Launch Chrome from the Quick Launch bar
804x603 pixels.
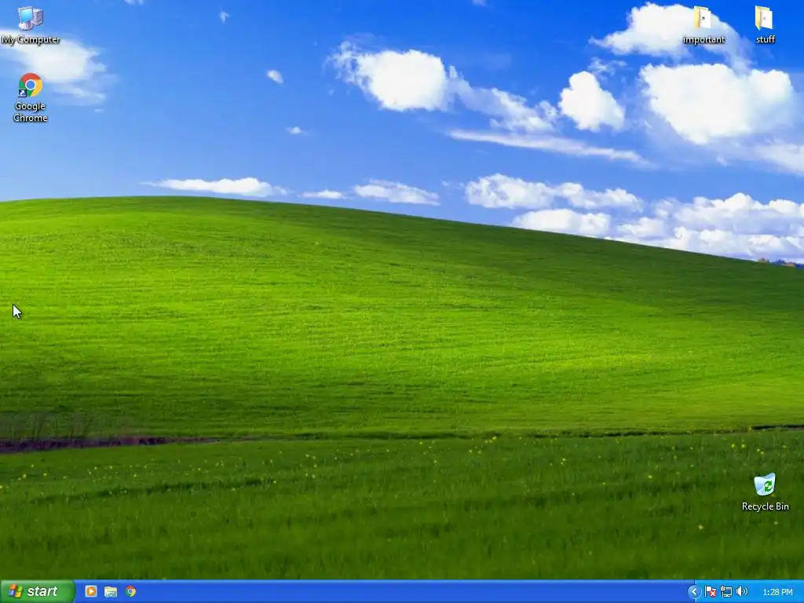131,591
